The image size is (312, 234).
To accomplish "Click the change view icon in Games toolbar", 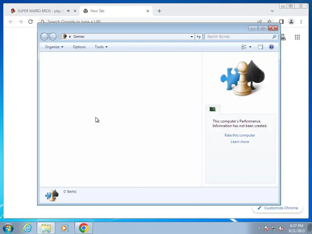I will coord(244,47).
